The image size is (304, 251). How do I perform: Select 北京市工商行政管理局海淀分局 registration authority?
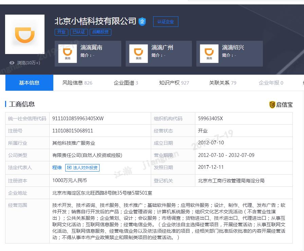tap(231, 181)
